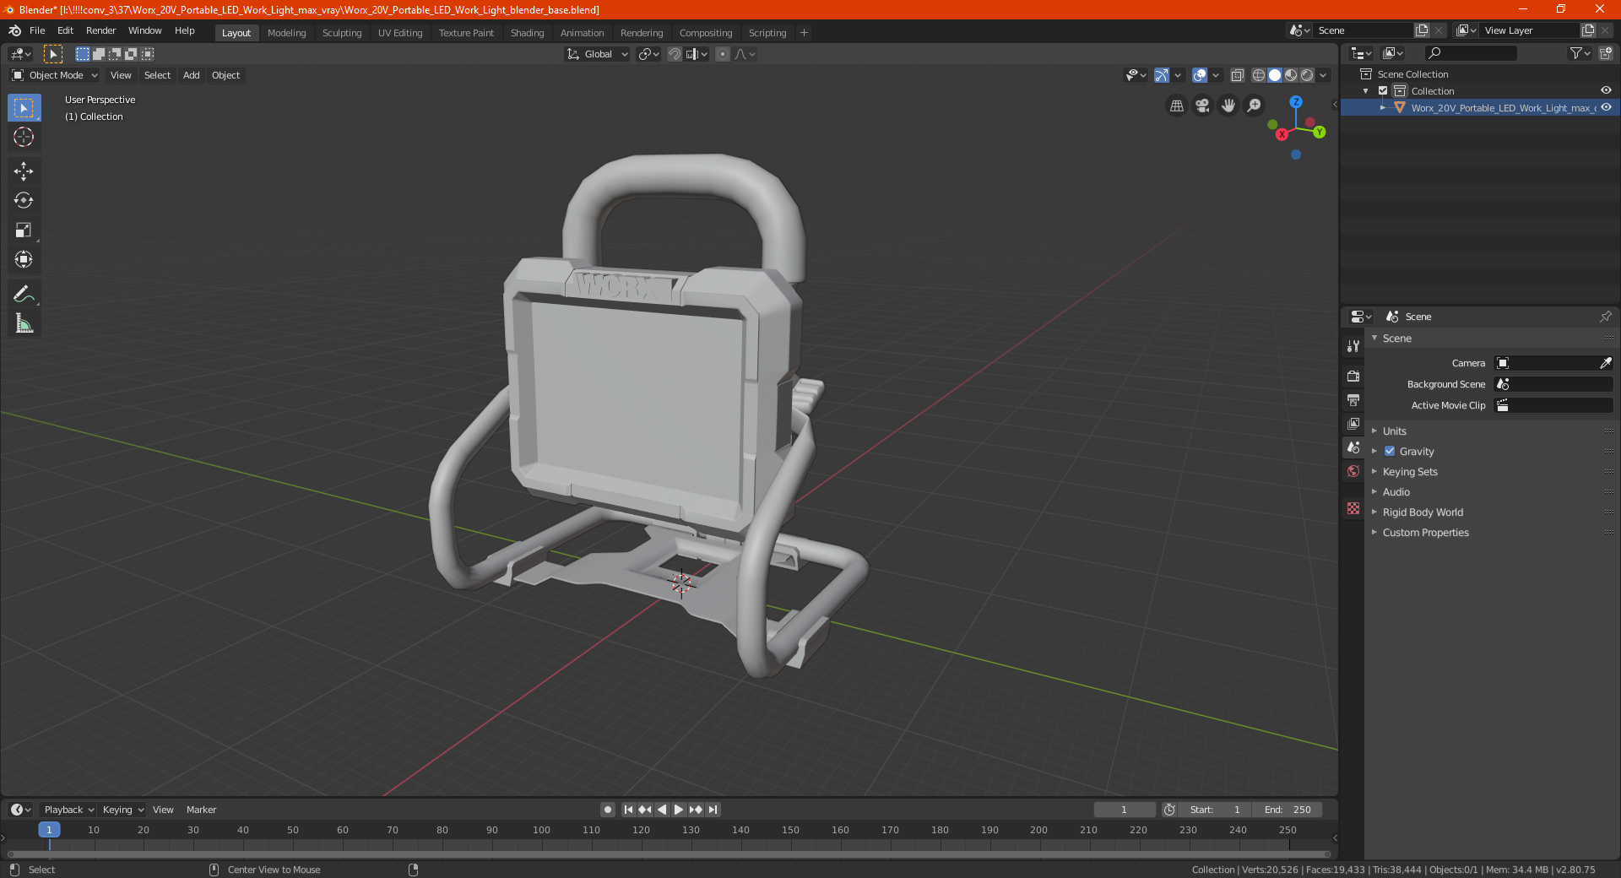This screenshot has width=1621, height=878.
Task: Open the Playback dropdown in timeline
Action: point(68,810)
